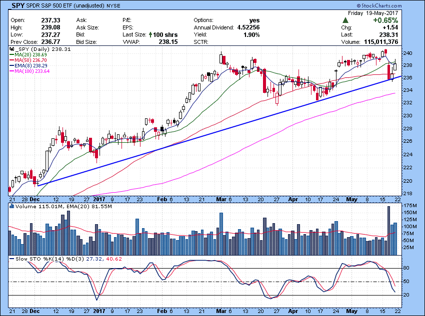The width and height of the screenshot is (425, 316).
Task: Click the candlestick icon before _SPY (Daily)
Action: click(12, 49)
